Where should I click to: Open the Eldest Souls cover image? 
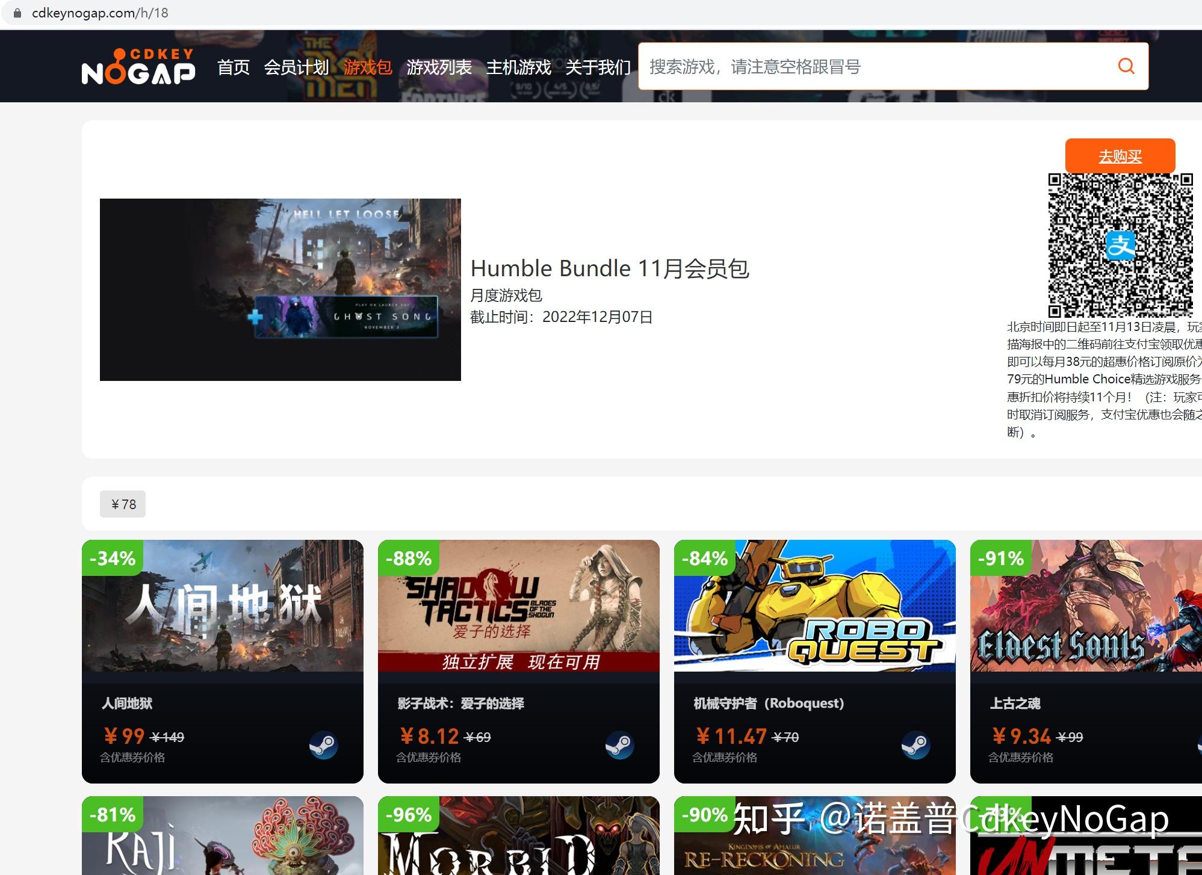click(1086, 605)
